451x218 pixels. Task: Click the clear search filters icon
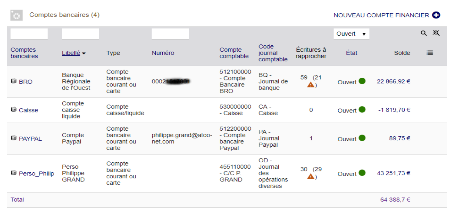click(x=436, y=33)
